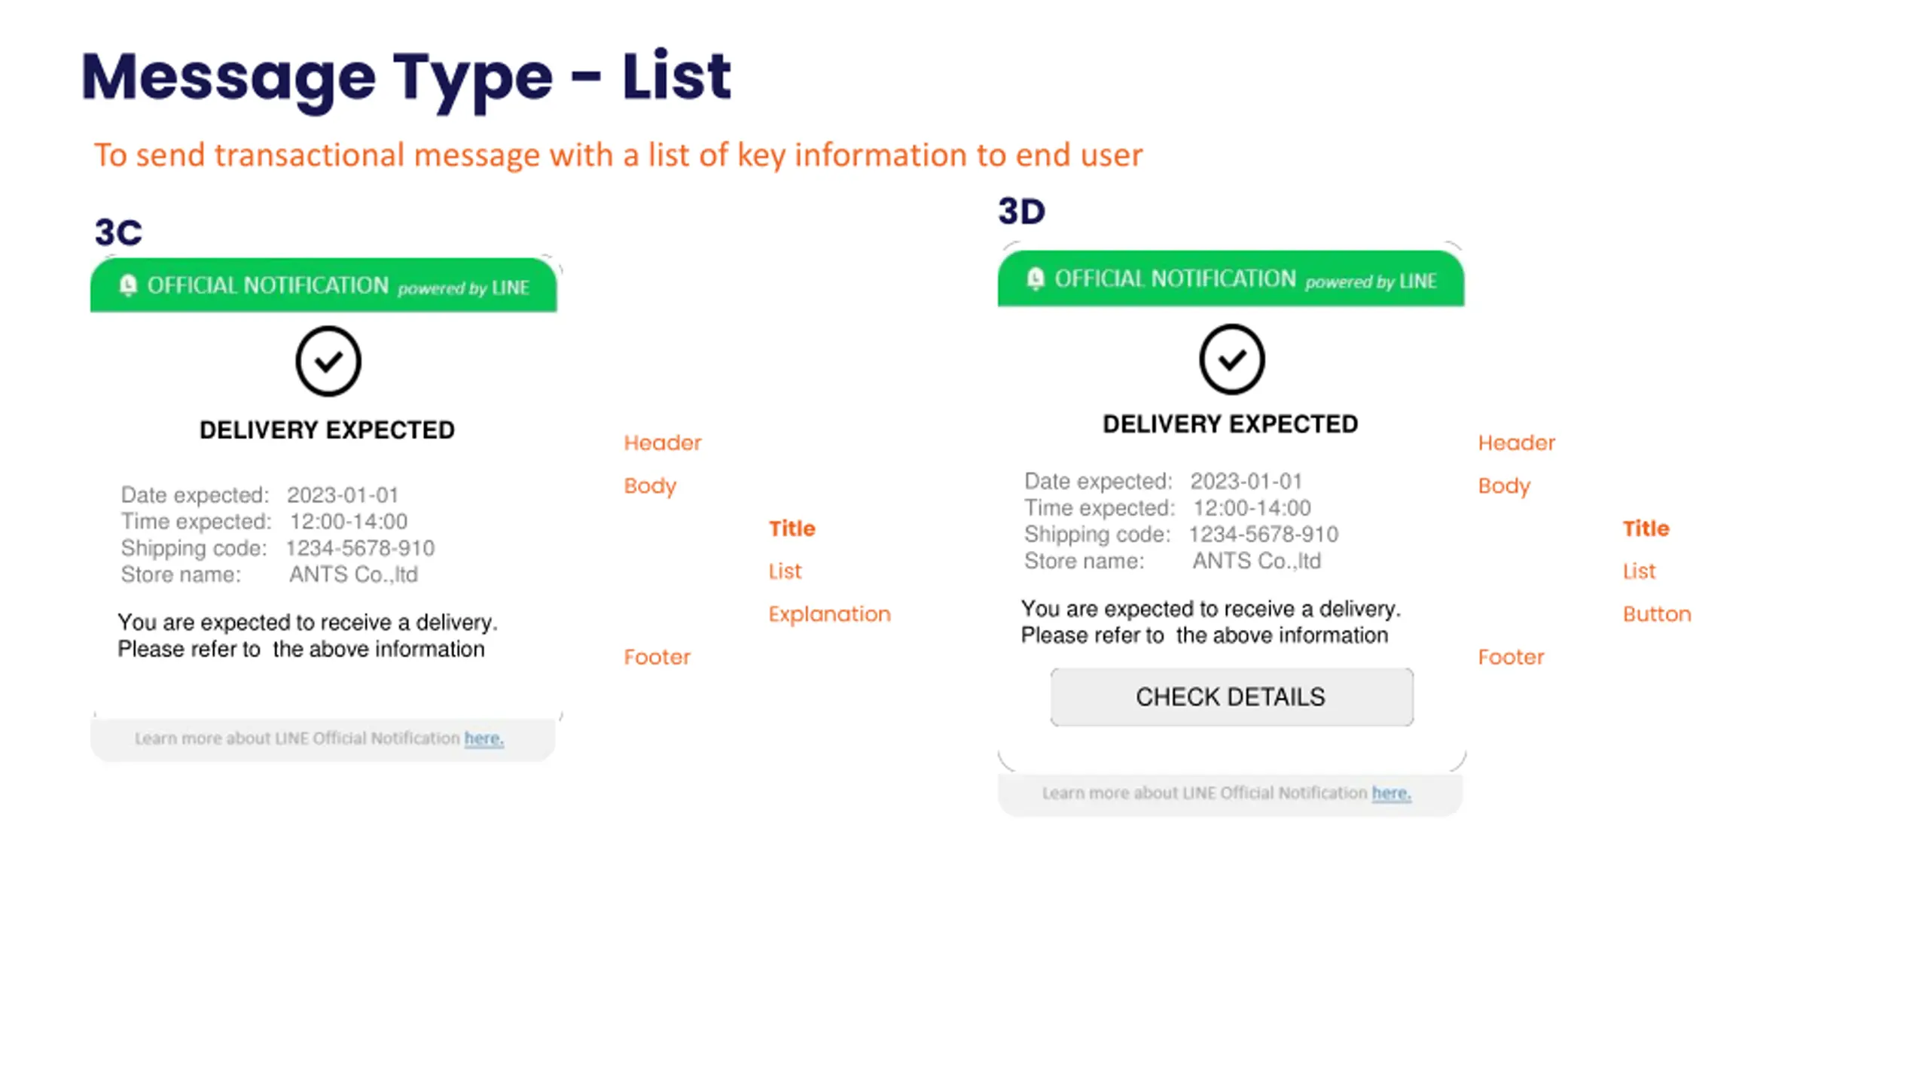1928x1084 pixels.
Task: Click the checkmark circle icon in the 3C card
Action: click(328, 361)
